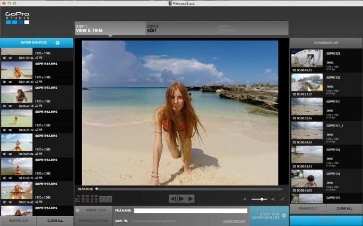
Task: Click the Change Directory link
Action: 235,221
